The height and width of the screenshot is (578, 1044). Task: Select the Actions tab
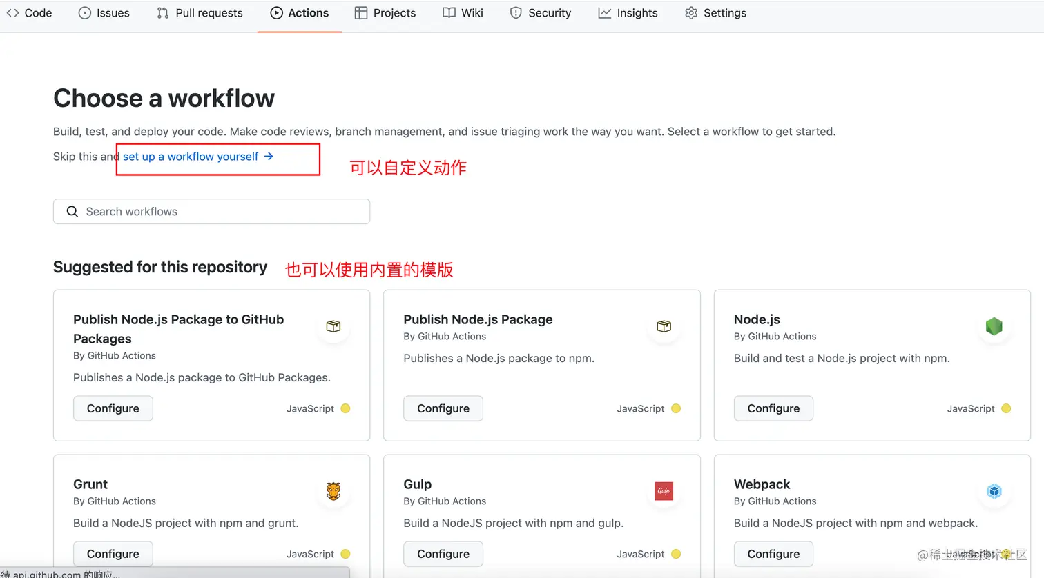click(300, 13)
